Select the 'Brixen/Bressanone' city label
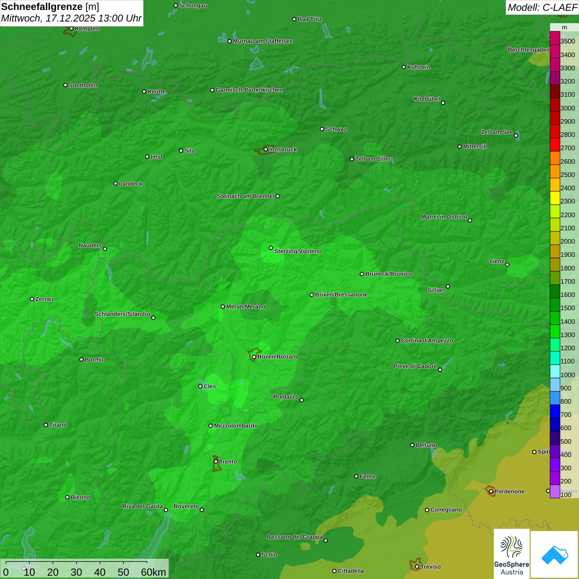579x579 pixels. tap(341, 294)
